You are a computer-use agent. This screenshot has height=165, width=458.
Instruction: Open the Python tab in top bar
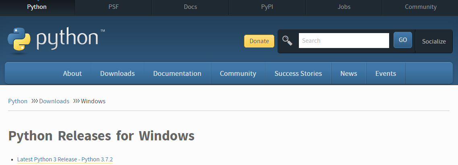point(37,7)
